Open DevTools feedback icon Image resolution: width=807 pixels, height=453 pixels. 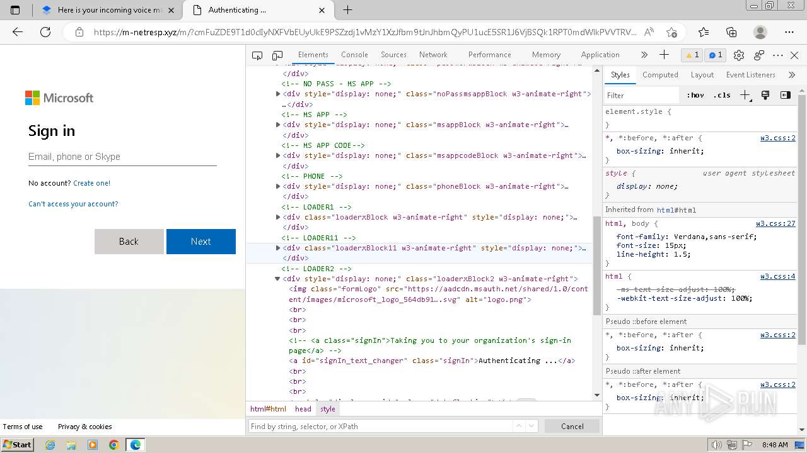tap(758, 55)
